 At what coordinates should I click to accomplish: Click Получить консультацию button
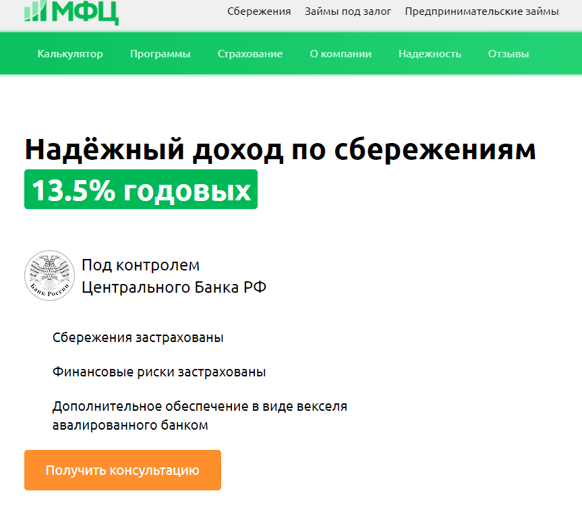(123, 470)
